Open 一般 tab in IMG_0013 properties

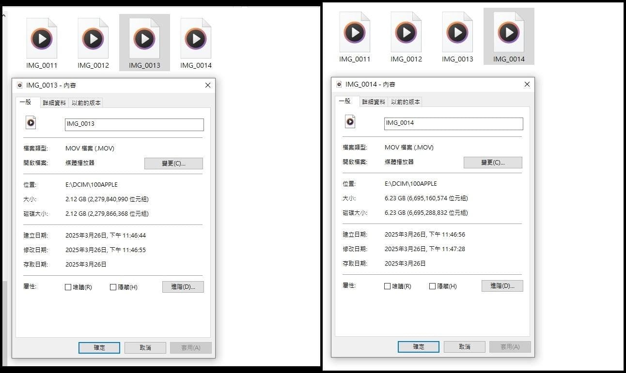27,102
